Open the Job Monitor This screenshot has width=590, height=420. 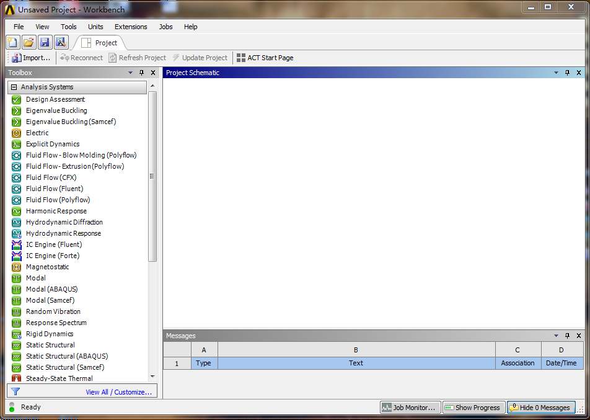point(410,407)
